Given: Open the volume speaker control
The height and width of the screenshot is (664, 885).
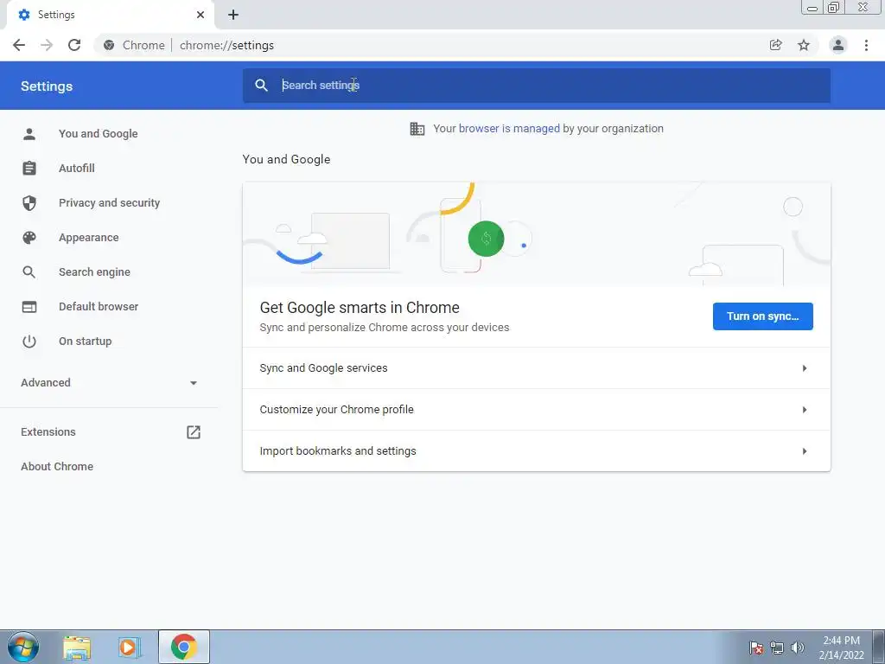Looking at the screenshot, I should pyautogui.click(x=798, y=648).
